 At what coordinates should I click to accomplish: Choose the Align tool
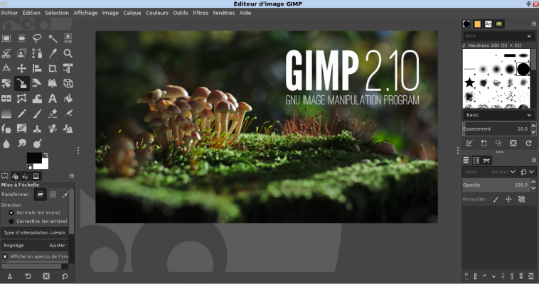37,68
